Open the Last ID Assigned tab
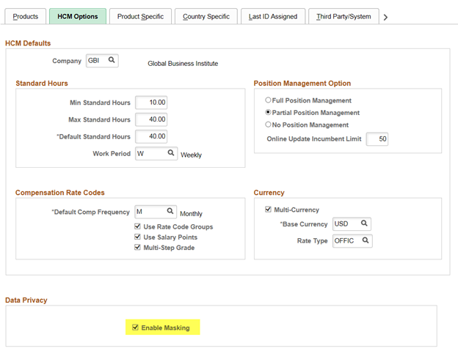458x351 pixels. point(272,16)
